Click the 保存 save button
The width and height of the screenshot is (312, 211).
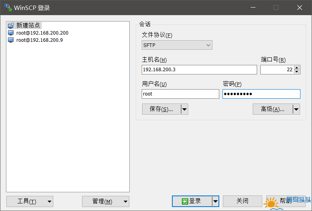pyautogui.click(x=161, y=109)
